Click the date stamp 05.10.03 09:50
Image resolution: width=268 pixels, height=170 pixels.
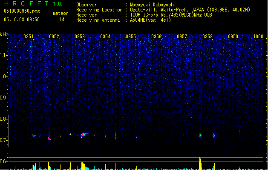[x=22, y=19]
